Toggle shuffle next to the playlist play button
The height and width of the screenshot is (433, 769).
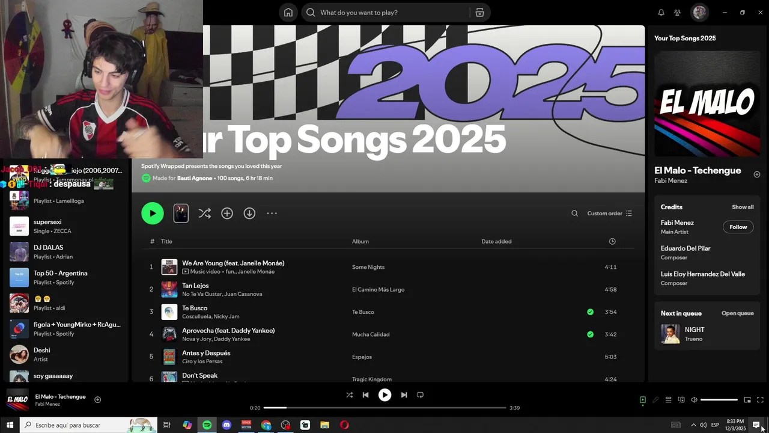pyautogui.click(x=205, y=213)
